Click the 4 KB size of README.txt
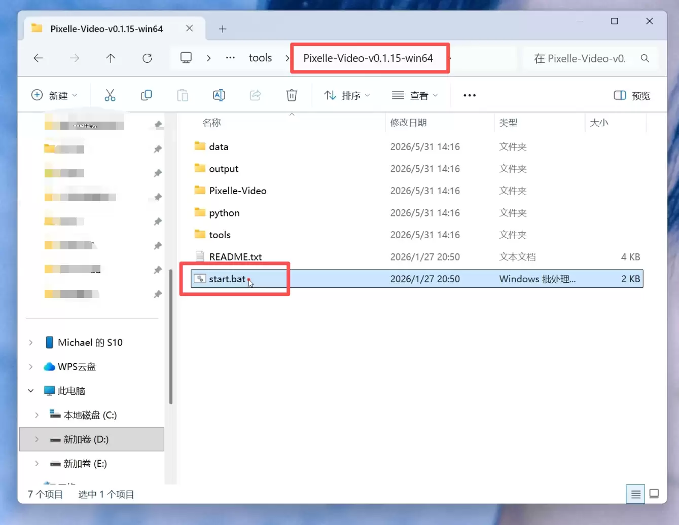This screenshot has height=525, width=679. click(x=630, y=257)
